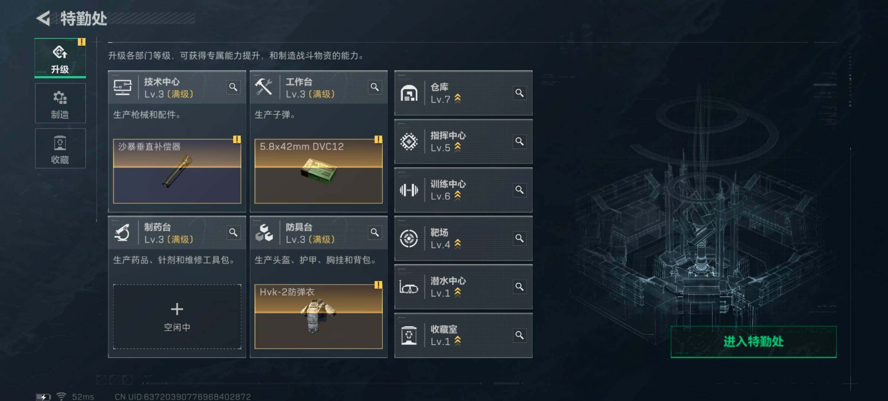View 仓库 details via magnifier icon
Image resolution: width=888 pixels, height=401 pixels.
(x=519, y=93)
